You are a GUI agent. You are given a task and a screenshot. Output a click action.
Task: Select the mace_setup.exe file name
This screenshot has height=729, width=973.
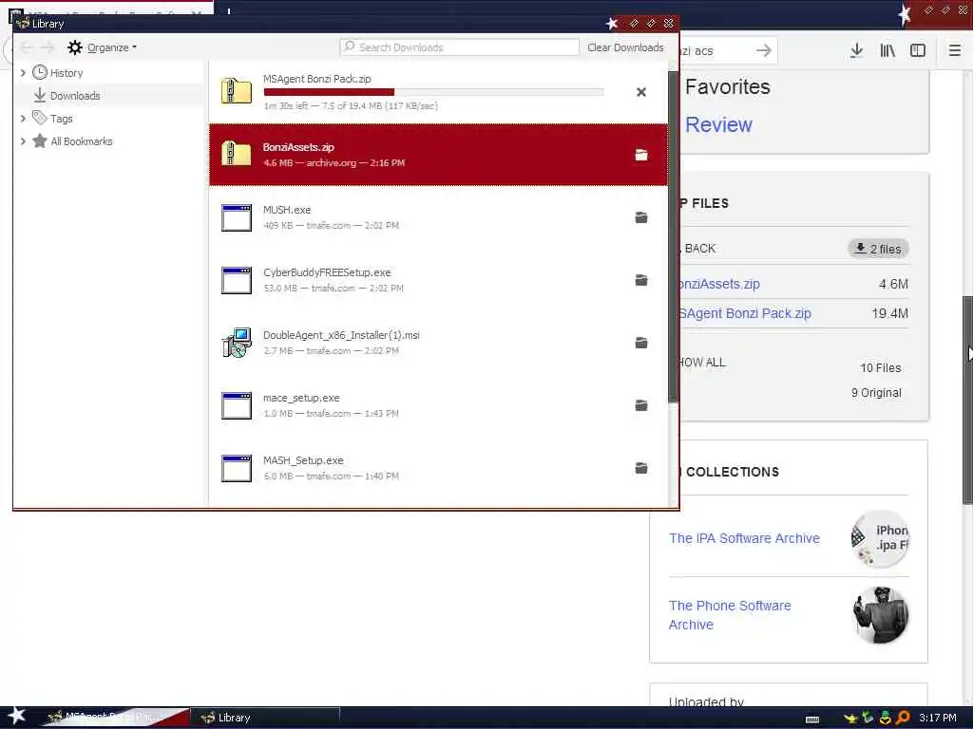[x=301, y=398]
